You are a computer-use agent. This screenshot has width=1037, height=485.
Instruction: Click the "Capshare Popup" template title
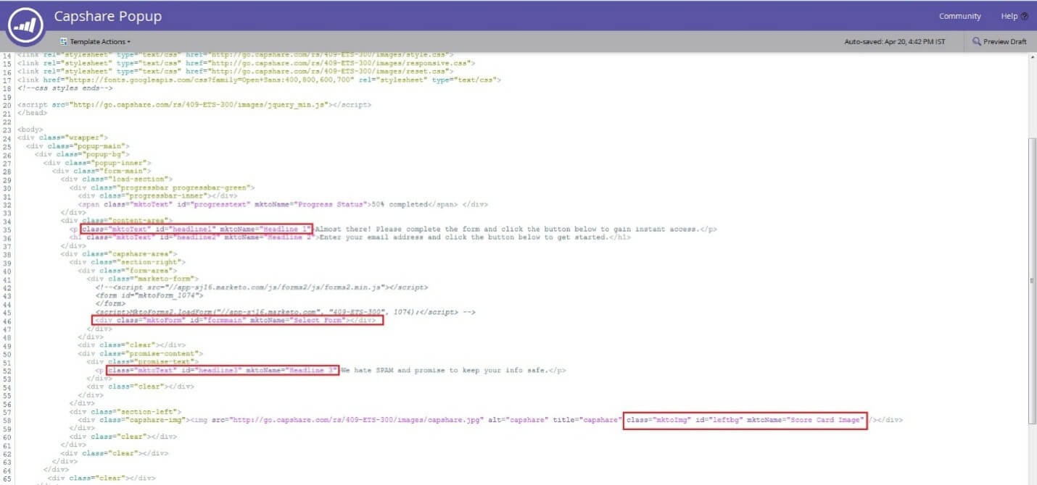coord(108,16)
